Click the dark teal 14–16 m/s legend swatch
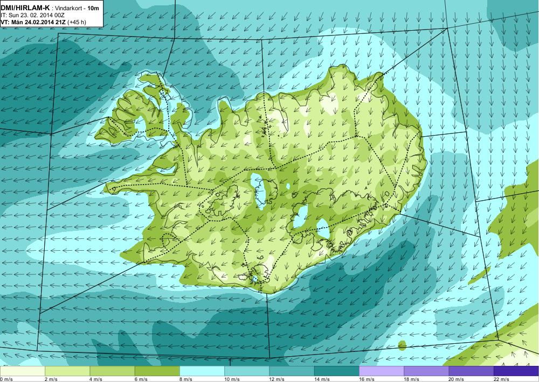Viewport: 539px width, 382px height. [x=336, y=371]
